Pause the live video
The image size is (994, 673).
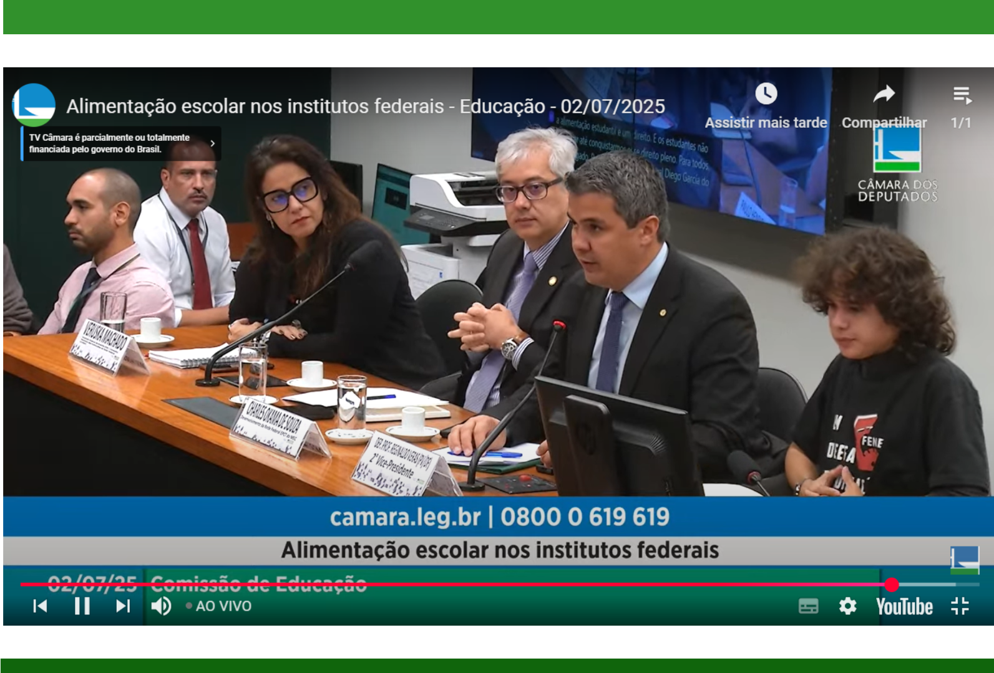82,606
